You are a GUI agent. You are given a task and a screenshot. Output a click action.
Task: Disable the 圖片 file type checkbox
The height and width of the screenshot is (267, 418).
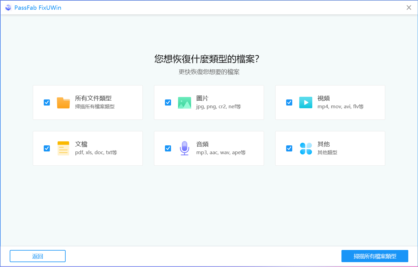[168, 102]
